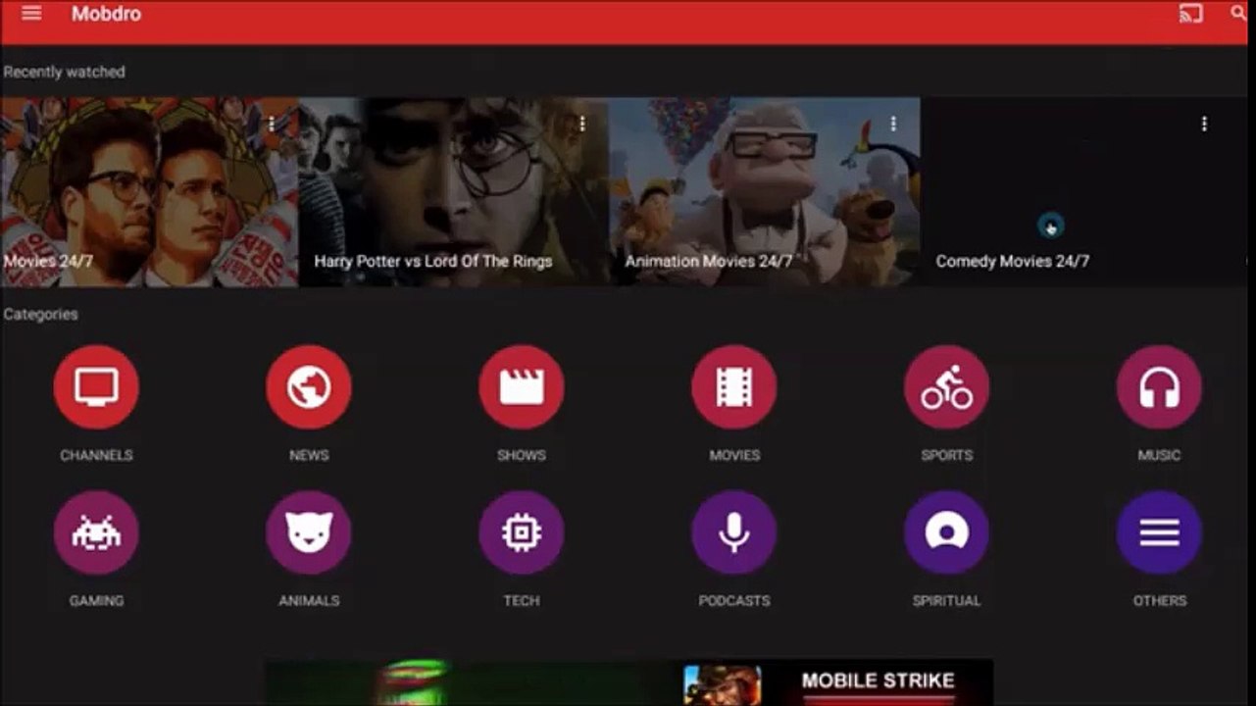This screenshot has width=1256, height=706.
Task: Select the Spiritual category icon
Action: 947,532
